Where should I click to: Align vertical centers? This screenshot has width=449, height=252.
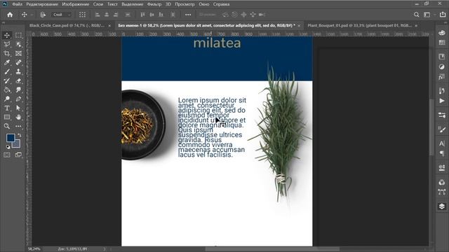pos(152,15)
